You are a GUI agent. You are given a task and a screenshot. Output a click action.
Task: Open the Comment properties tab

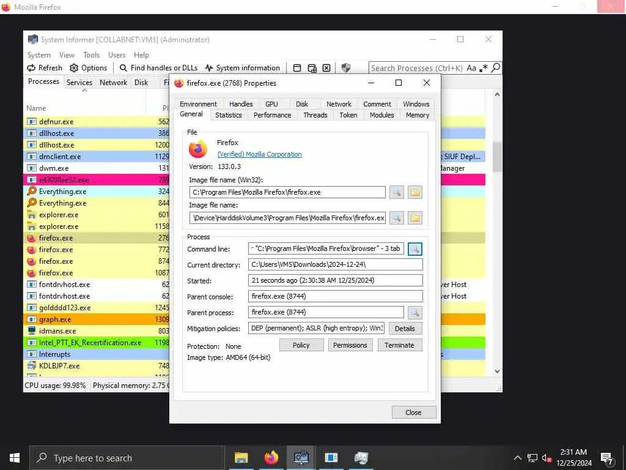pos(377,104)
